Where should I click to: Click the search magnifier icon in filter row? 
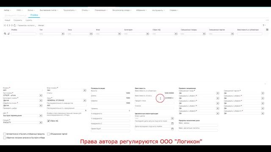tap(5, 34)
